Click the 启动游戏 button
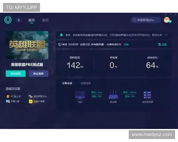 pos(16,74)
